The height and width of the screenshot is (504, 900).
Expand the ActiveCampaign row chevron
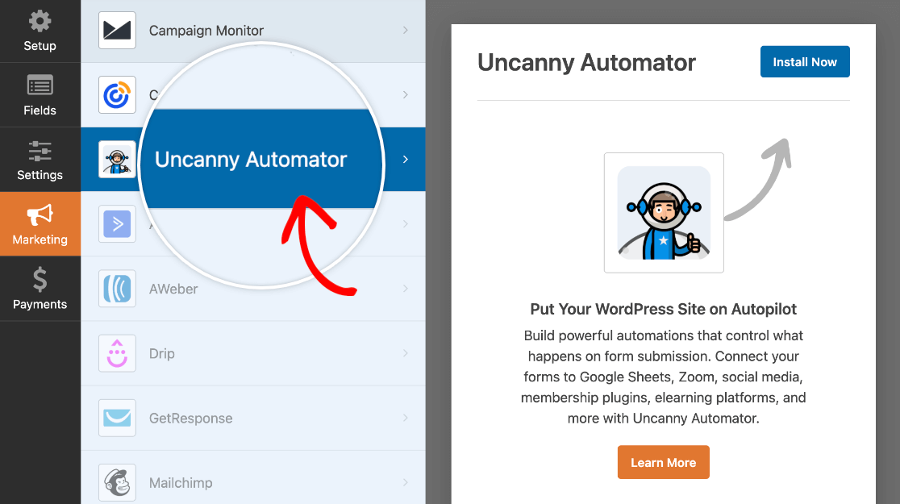pos(405,224)
